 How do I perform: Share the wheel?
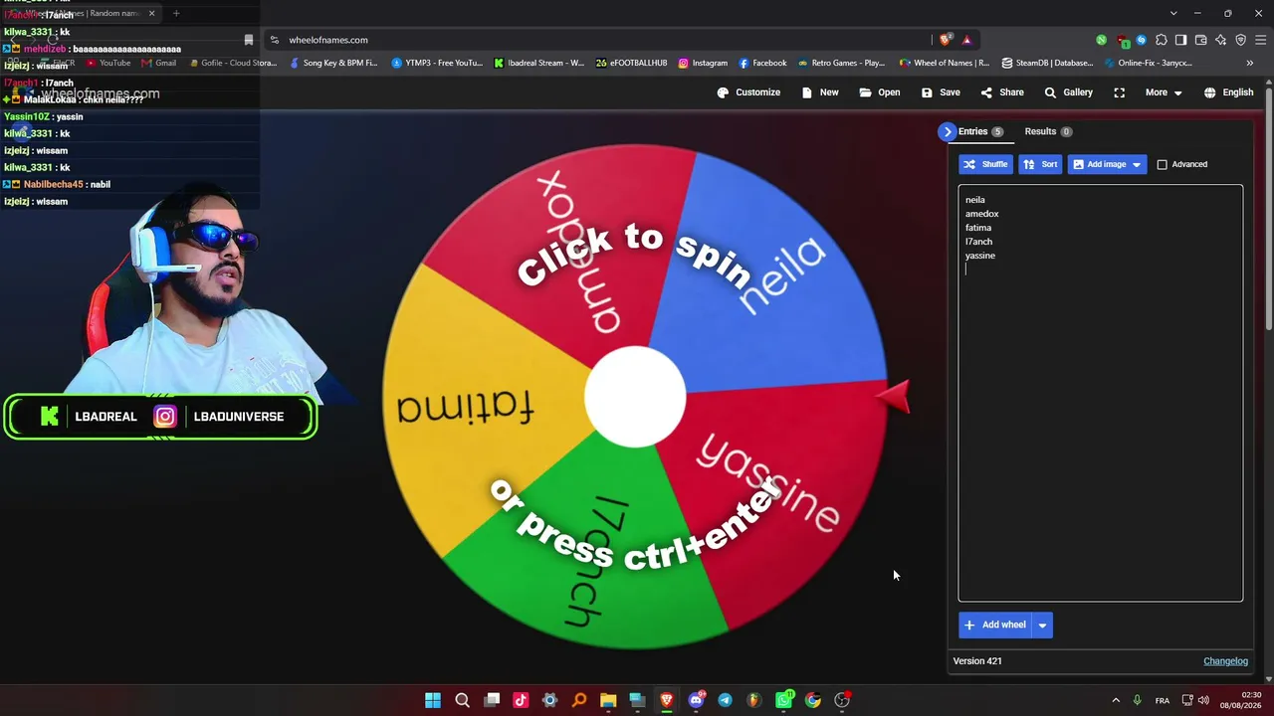1002,92
